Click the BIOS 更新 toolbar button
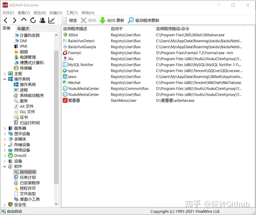This screenshot has height=215, width=256. click(x=112, y=20)
